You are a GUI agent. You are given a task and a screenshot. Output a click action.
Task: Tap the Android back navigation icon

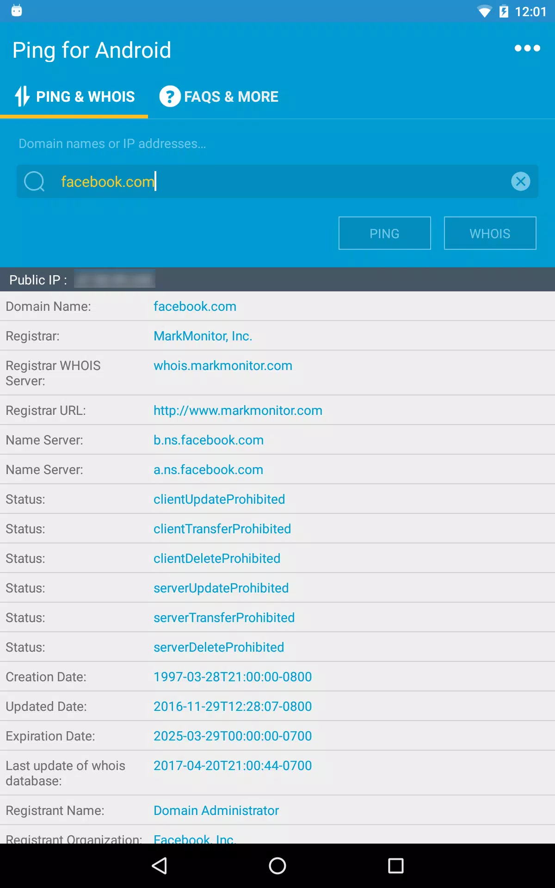[159, 866]
